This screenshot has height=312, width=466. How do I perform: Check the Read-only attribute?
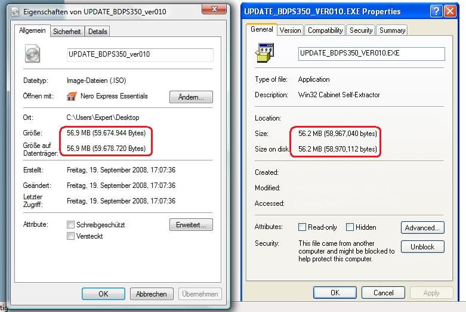pos(303,227)
